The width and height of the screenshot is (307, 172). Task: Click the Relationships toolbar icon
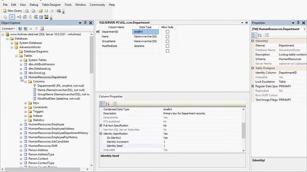tap(19, 17)
